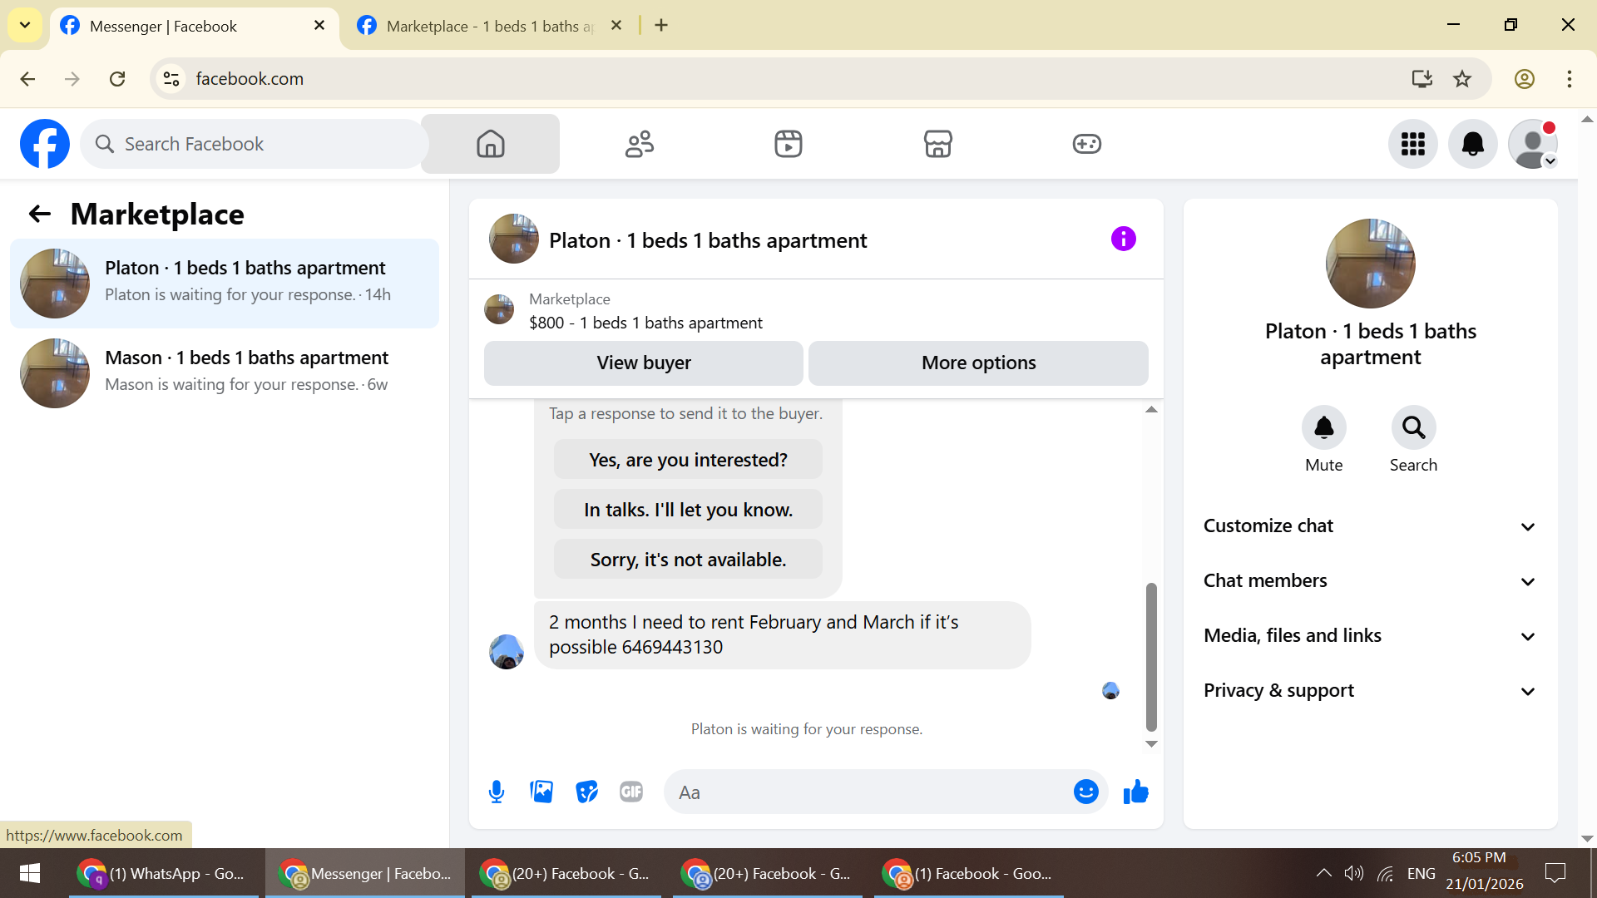
Task: Open the Facebook menu grid icon
Action: [1412, 144]
